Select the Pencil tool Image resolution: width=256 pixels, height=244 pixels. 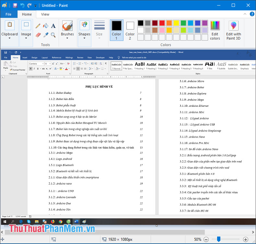[x=38, y=26]
